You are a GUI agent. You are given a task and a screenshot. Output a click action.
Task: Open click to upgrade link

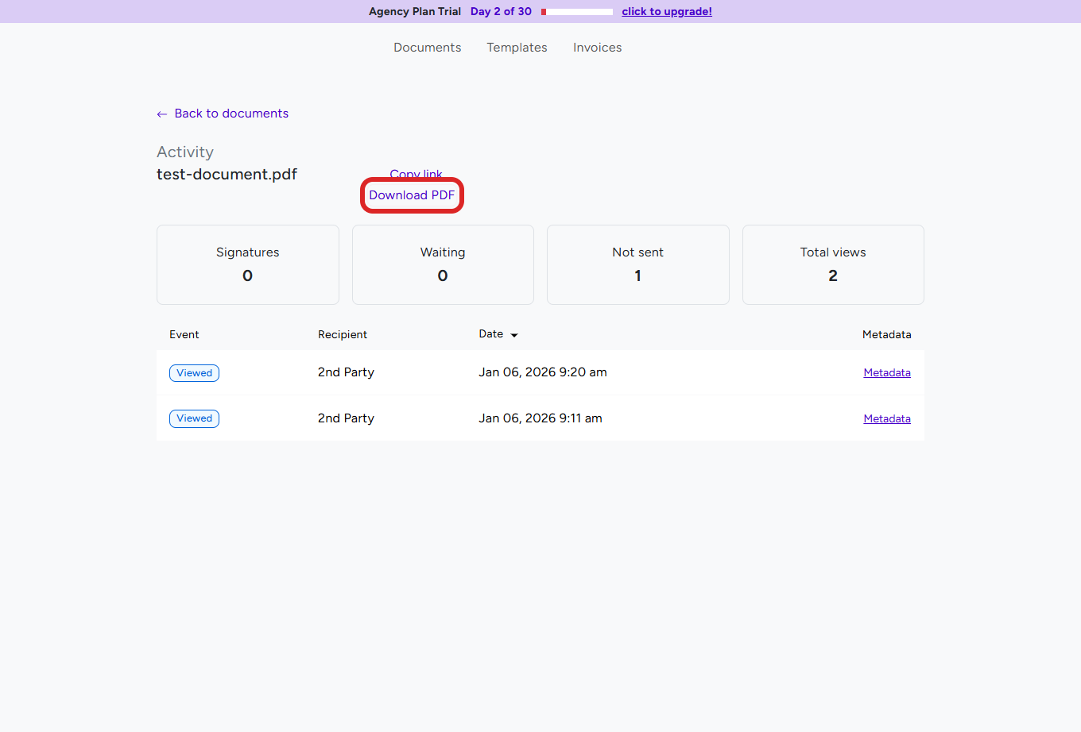pyautogui.click(x=666, y=11)
